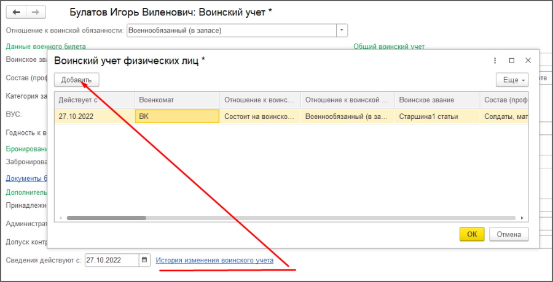Image resolution: width=553 pixels, height=282 pixels.
Task: Confirm with the yellow OK button
Action: 471,234
